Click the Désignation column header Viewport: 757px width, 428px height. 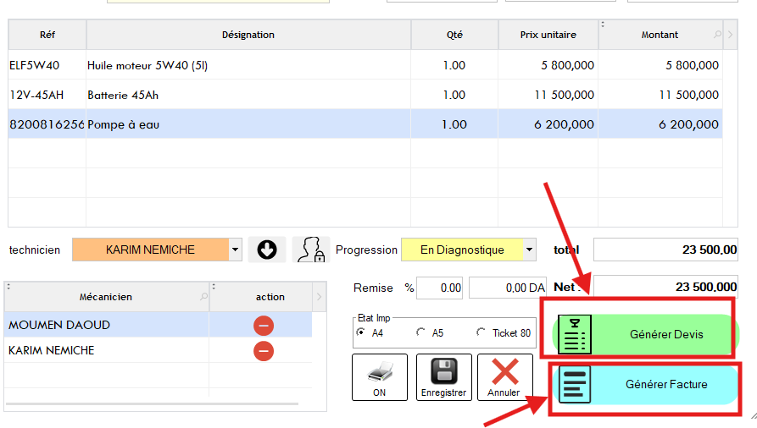coord(248,35)
